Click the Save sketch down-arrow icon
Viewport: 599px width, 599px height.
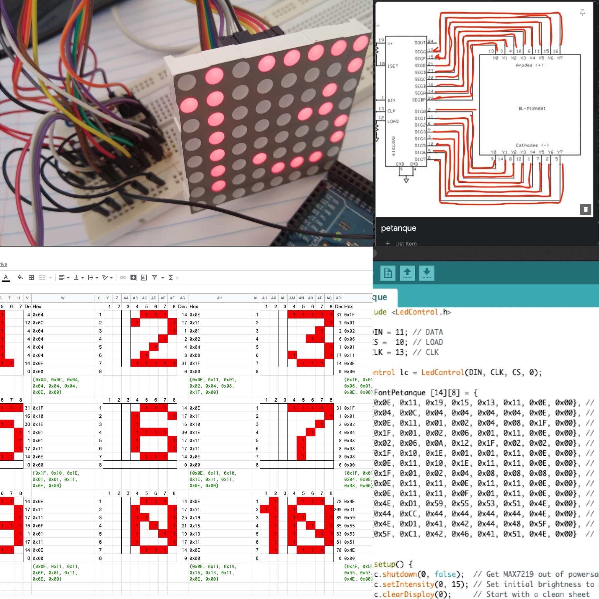point(427,273)
